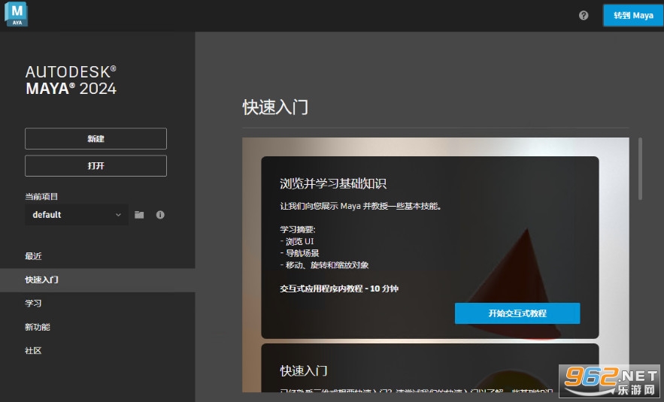This screenshot has width=664, height=402.
Task: Click the 快速入门 page title
Action: [276, 107]
